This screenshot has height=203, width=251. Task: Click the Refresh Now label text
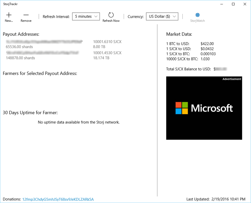click(x=111, y=21)
